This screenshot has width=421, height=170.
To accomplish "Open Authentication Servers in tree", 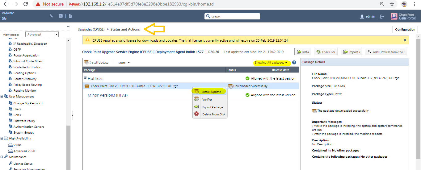I will (x=29, y=127).
